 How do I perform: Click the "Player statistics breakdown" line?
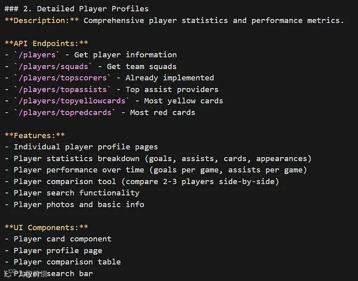pyautogui.click(x=162, y=158)
